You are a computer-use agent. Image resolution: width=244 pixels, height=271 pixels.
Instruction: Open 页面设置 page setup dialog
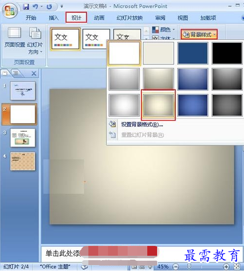[x=15, y=37]
